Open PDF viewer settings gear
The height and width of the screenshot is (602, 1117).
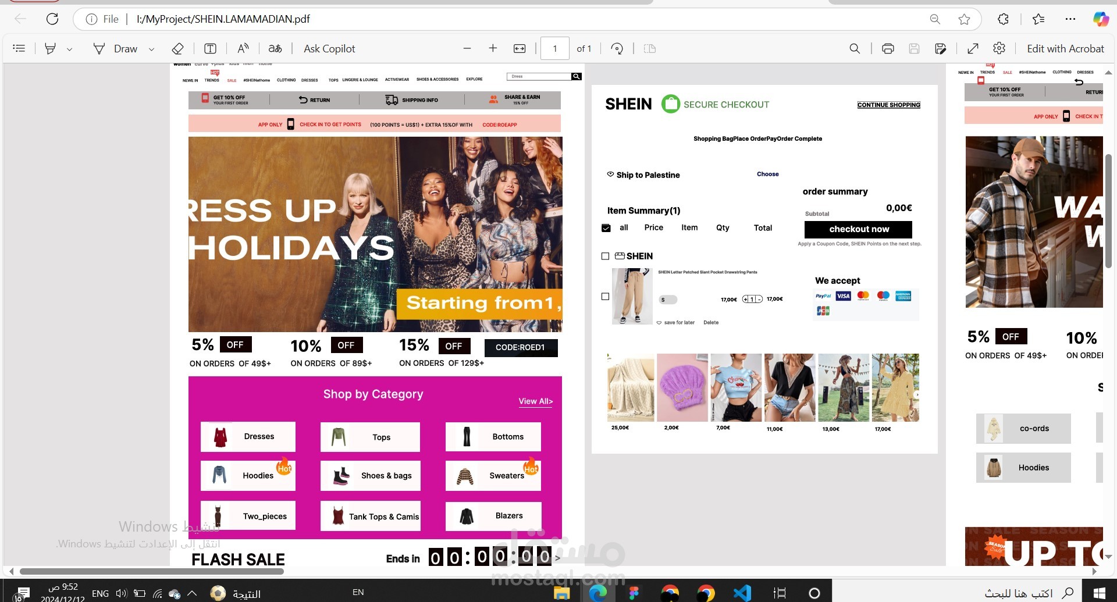[999, 49]
